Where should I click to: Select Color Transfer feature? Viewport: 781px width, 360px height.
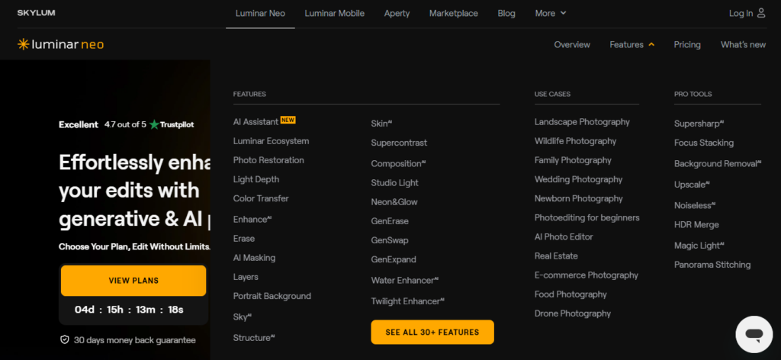point(261,198)
